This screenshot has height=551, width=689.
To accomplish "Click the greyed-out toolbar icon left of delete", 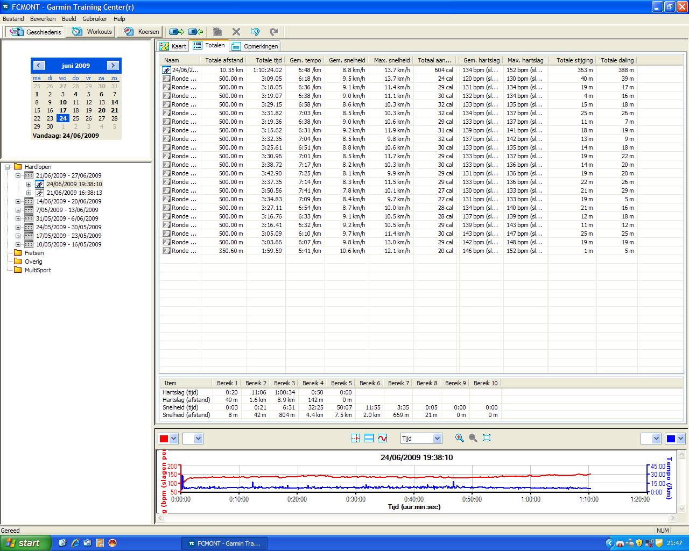I will pyautogui.click(x=217, y=32).
